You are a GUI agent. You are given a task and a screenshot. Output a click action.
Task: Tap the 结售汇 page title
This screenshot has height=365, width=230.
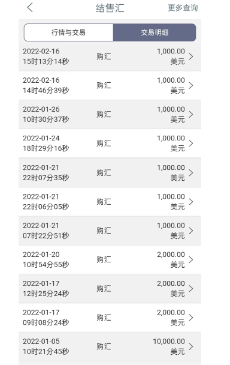[110, 8]
